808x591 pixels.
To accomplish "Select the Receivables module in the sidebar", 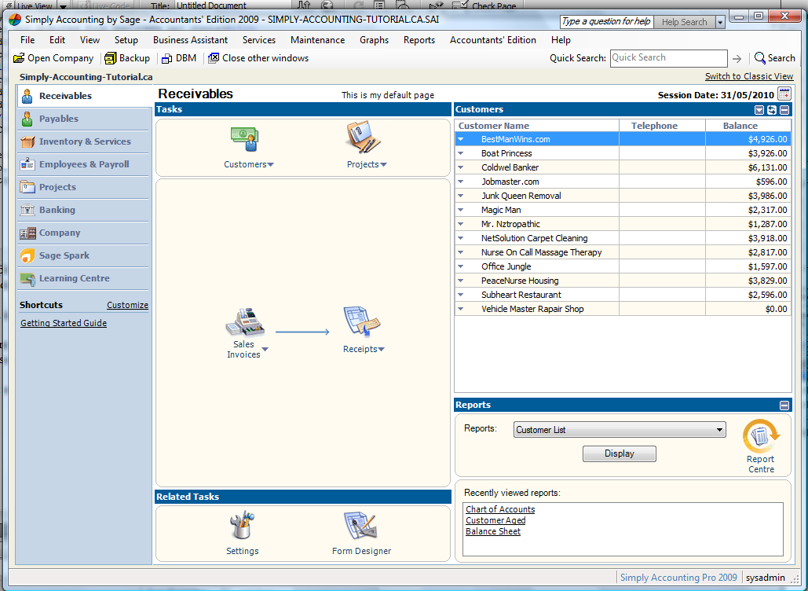I will pyautogui.click(x=83, y=96).
